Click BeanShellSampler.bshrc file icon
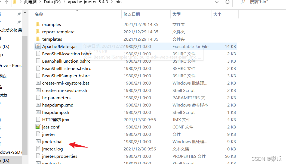 pos(38,76)
